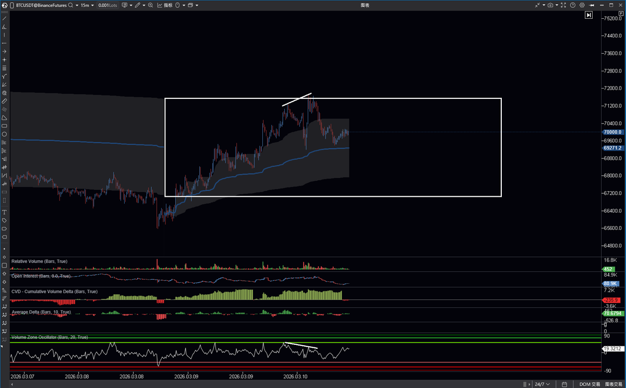The image size is (626, 388).
Task: Click the 19.3212 oscillator value tag
Action: point(612,348)
